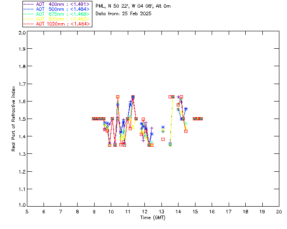Click the y-axis tick label 1.4

pyautogui.click(x=22, y=136)
